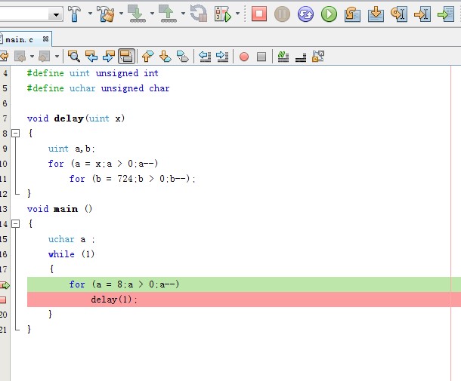Click the Step Over icon
461x381 pixels.
point(352,14)
